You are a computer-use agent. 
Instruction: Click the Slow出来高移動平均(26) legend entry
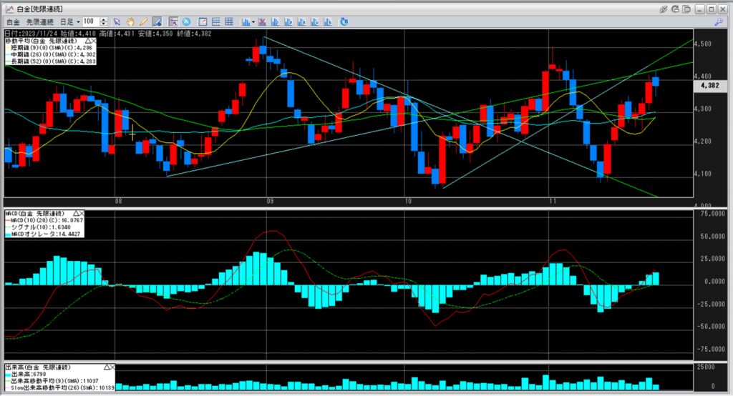click(x=60, y=388)
